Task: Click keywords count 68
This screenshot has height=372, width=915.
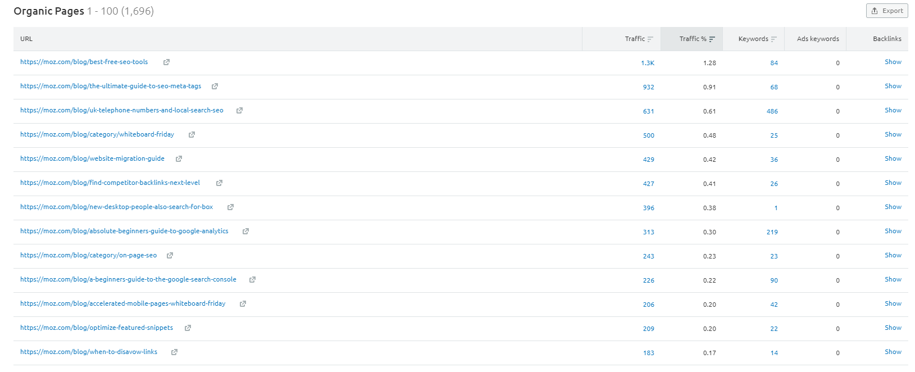Action: pos(774,87)
